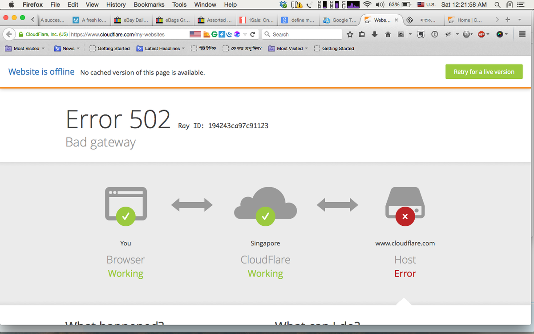Open the কে কত রেপু দিল? bookmark

243,49
